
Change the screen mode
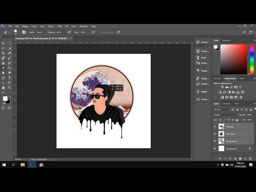9,108
